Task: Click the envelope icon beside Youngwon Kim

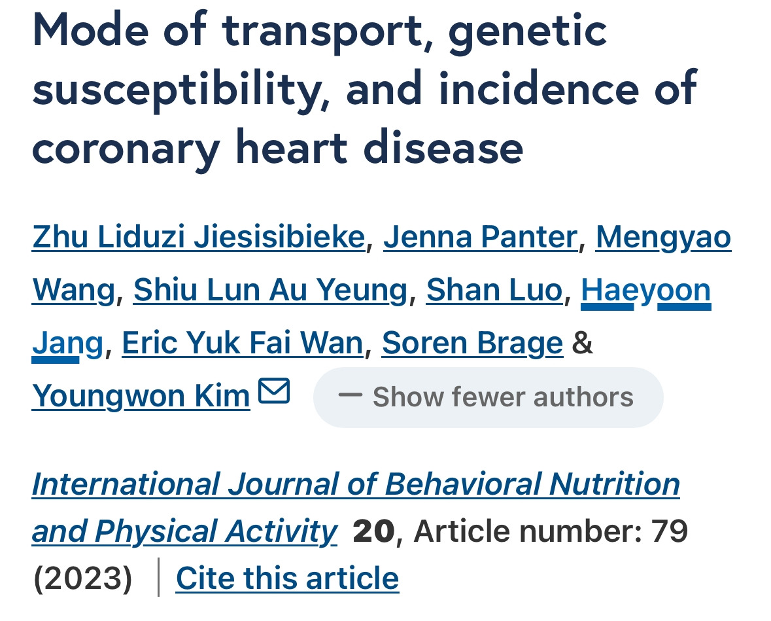Action: 274,391
